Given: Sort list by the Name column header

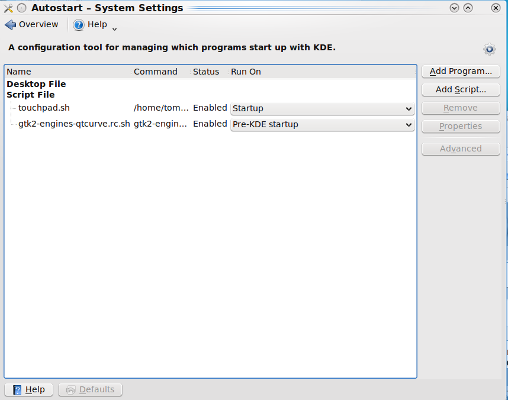Looking at the screenshot, I should 67,72.
